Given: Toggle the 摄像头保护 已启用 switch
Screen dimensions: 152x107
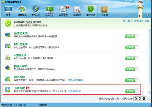Looking at the screenshot, I should tap(132, 69).
